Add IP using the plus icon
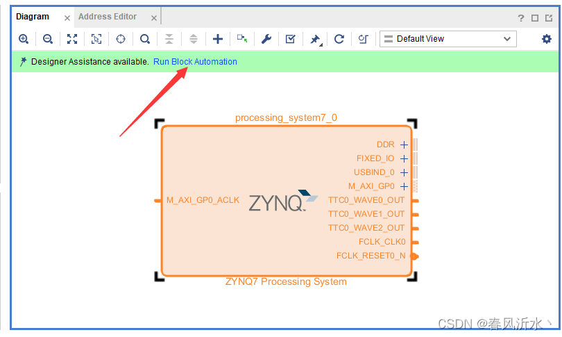This screenshot has width=562, height=337. coord(218,39)
